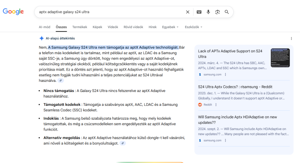Open 'S24 Ultra Aptx Codecs? : r/samsung - Reddit' link
Image resolution: width=300 pixels, height=163 pixels.
tap(235, 87)
